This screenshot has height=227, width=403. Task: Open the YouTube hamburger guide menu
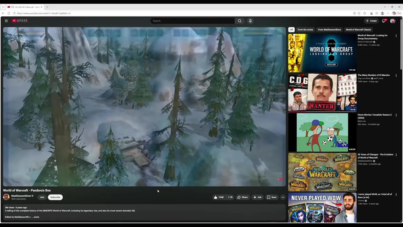point(6,21)
